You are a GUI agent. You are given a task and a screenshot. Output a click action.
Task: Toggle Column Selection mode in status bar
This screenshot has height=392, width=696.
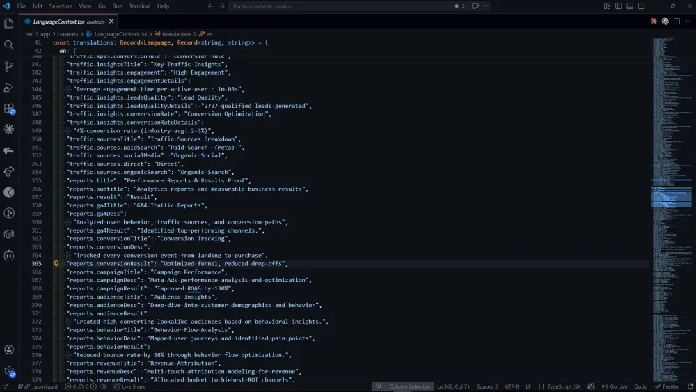pyautogui.click(x=409, y=386)
